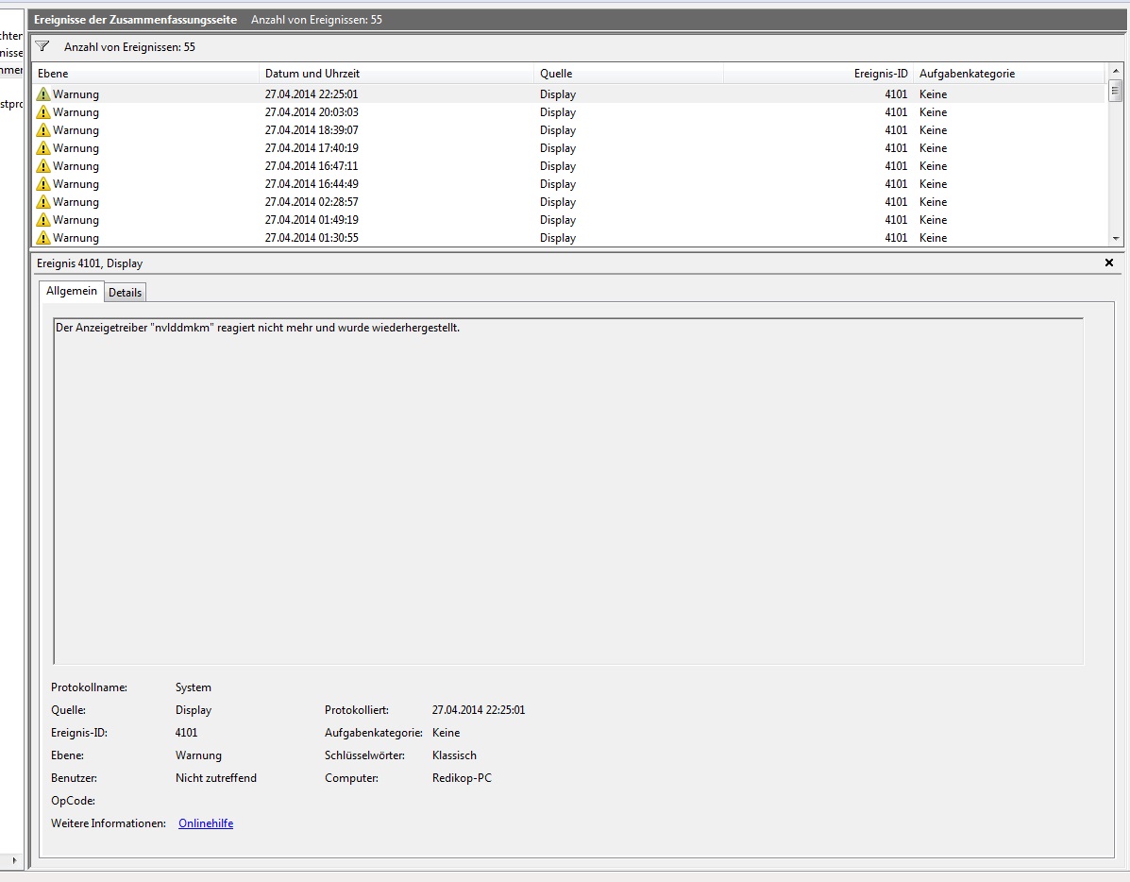The image size is (1130, 882).
Task: Switch to the Details tab
Action: pos(125,292)
